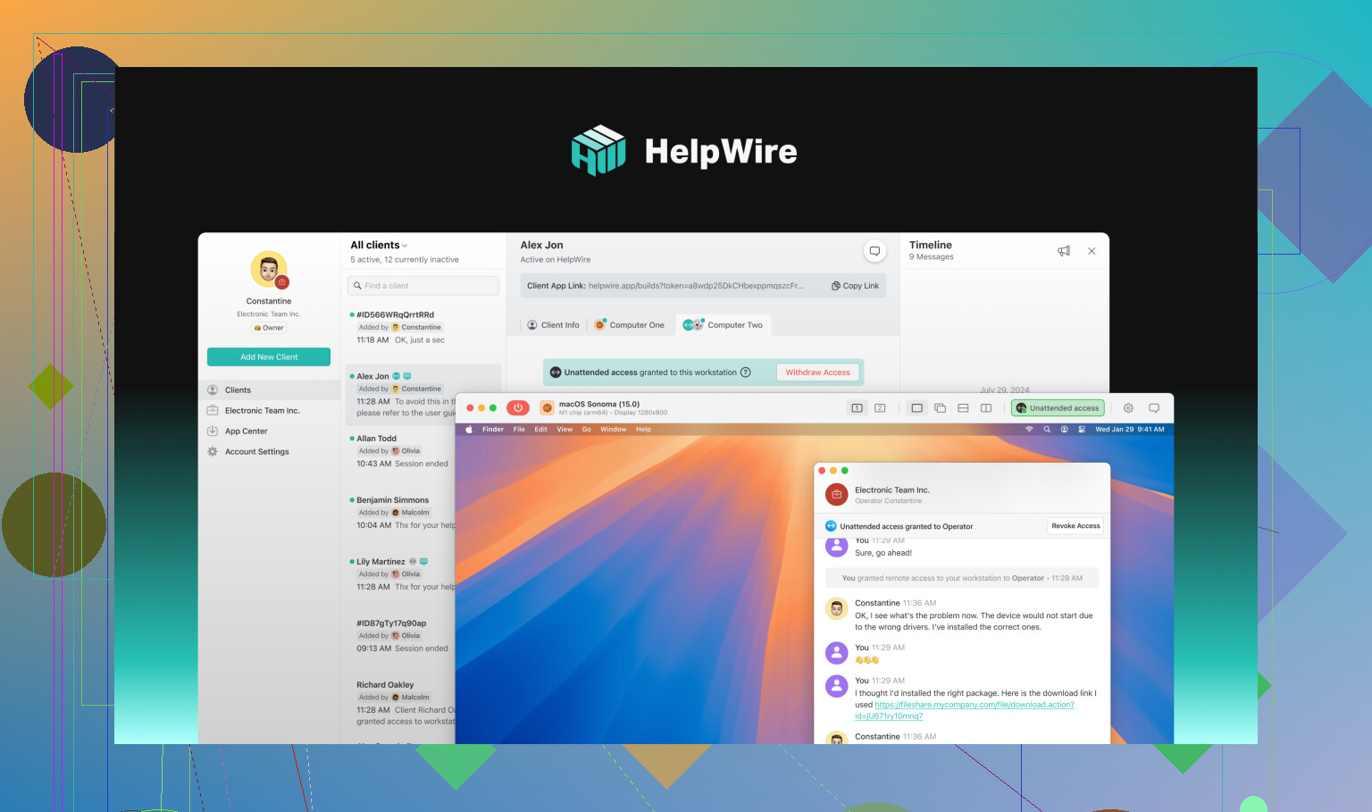Click the Revoke Access button
The height and width of the screenshot is (812, 1372).
[1075, 526]
